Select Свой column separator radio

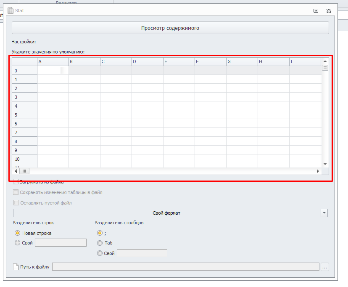(100, 253)
